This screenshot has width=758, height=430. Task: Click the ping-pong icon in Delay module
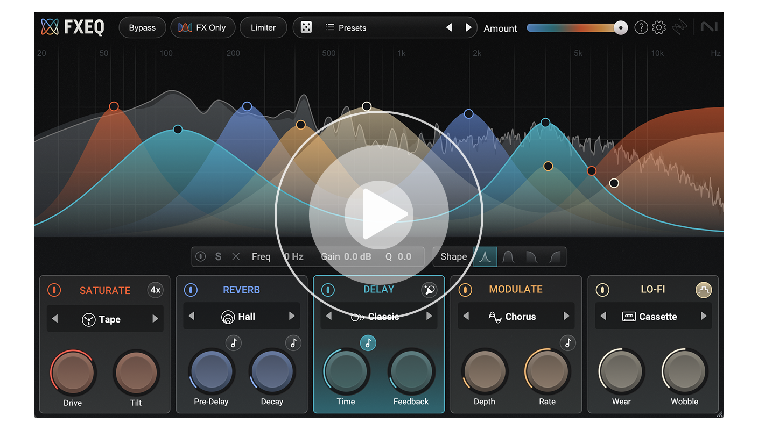click(x=429, y=290)
